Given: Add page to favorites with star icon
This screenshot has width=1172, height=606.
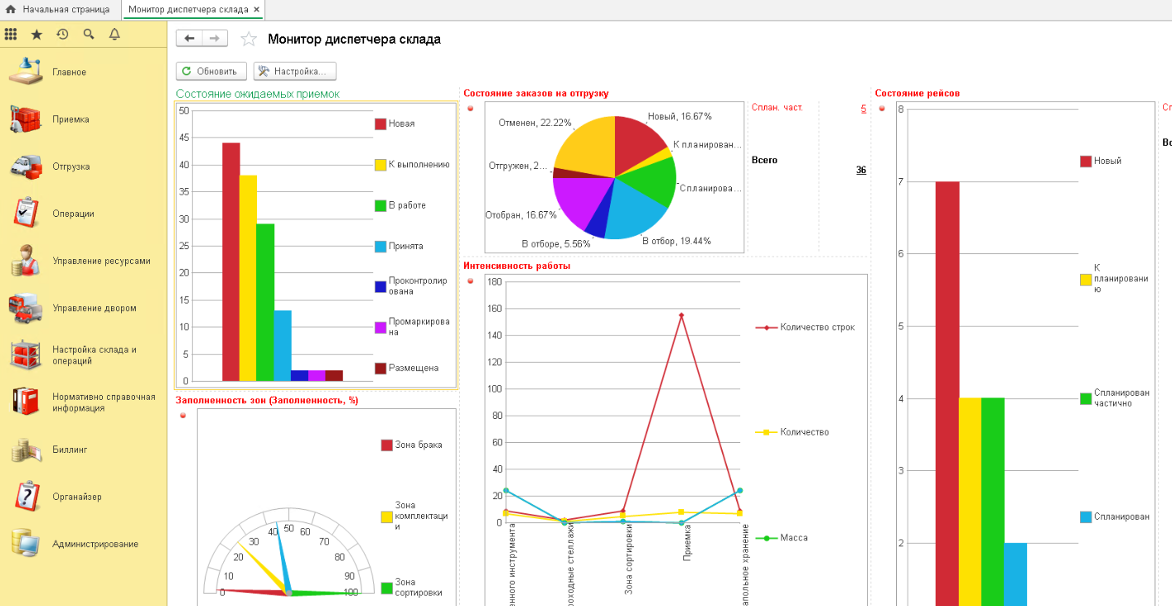Looking at the screenshot, I should [x=248, y=39].
